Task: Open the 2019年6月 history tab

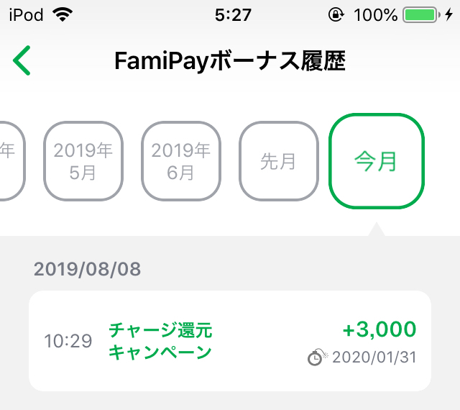Action: [x=181, y=161]
